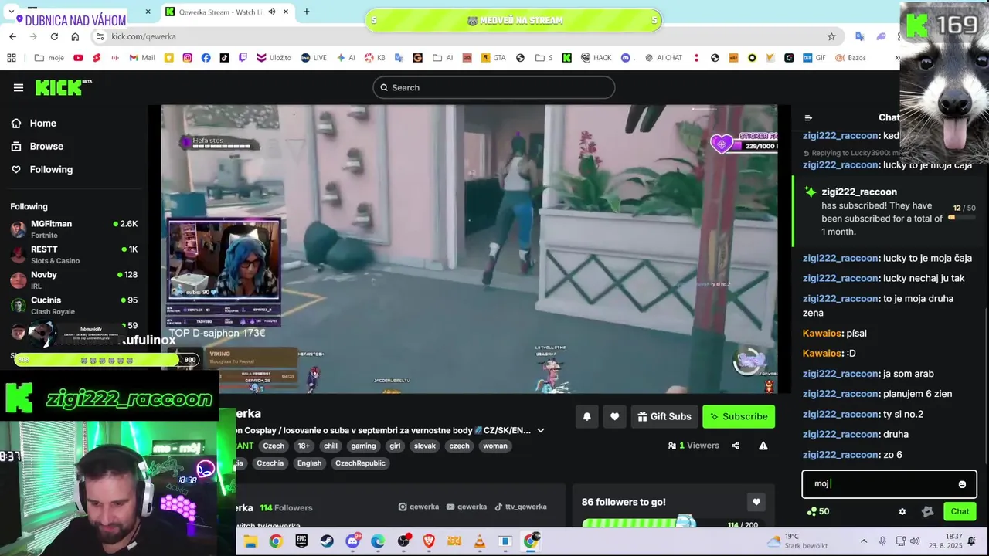Click the woman tag
Viewport: 989px width, 556px height.
(495, 446)
